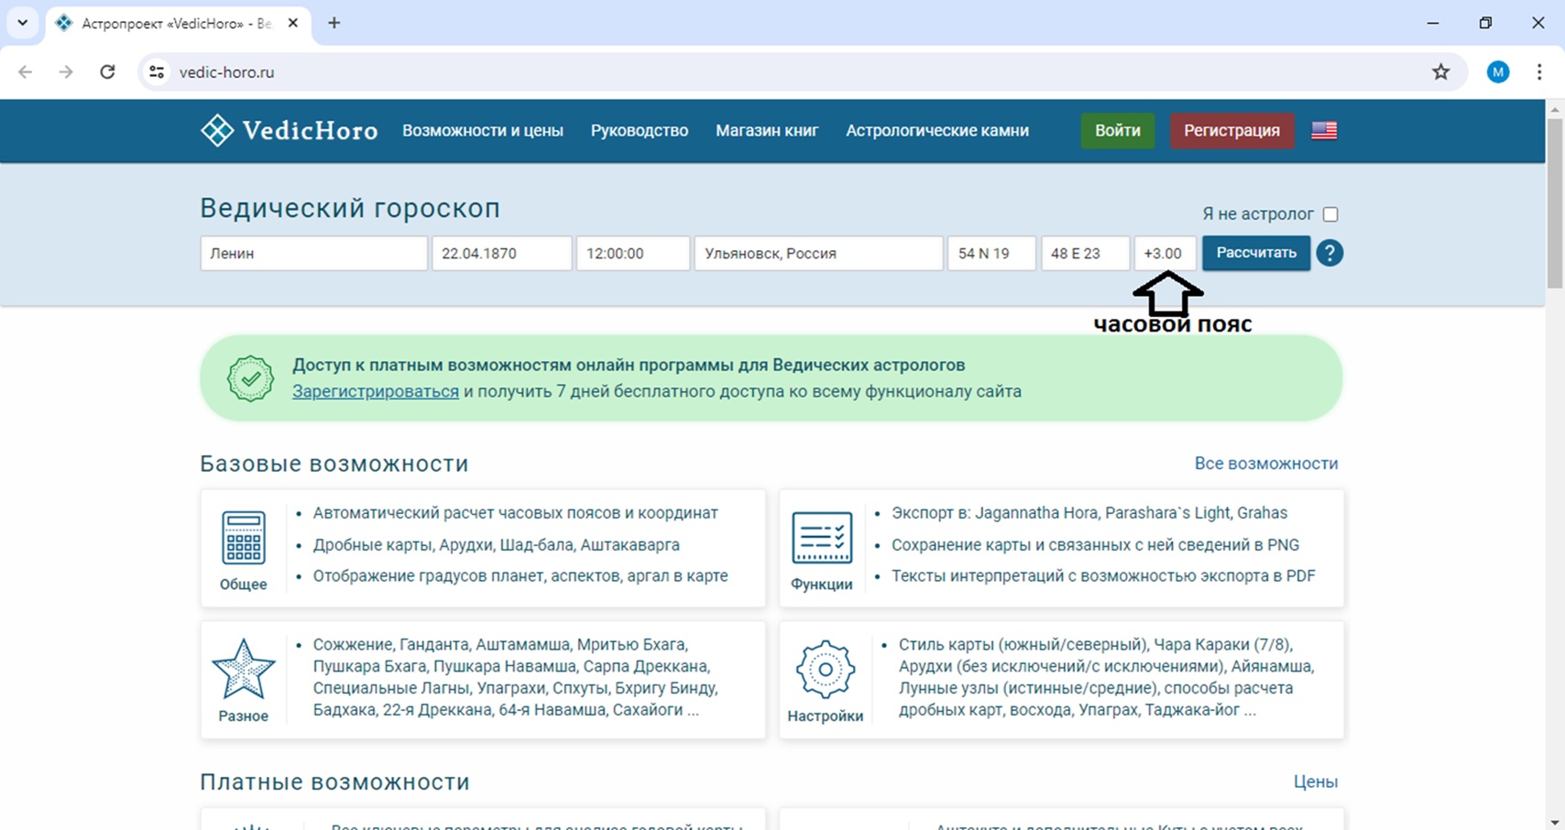Viewport: 1565px width, 830px height.
Task: Click the calculator icon labeled Общее
Action: click(244, 538)
